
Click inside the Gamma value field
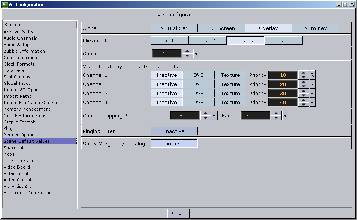167,53
